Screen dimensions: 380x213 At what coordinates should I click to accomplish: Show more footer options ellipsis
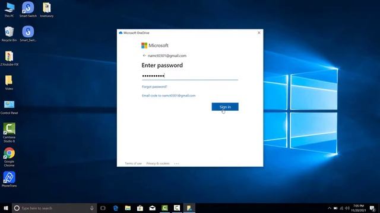[176, 163]
